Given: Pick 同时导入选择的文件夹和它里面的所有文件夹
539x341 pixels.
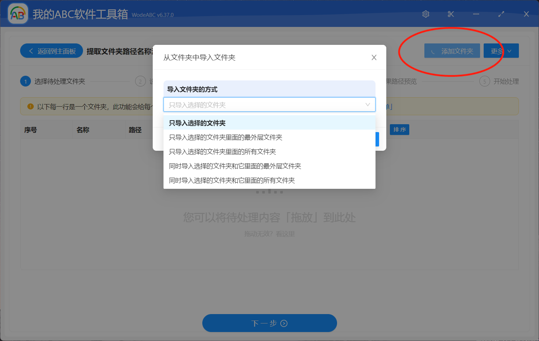Looking at the screenshot, I should [x=269, y=180].
